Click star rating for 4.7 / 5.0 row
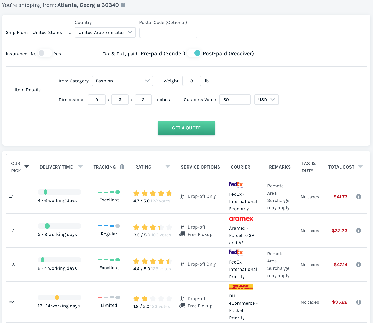 (153, 193)
